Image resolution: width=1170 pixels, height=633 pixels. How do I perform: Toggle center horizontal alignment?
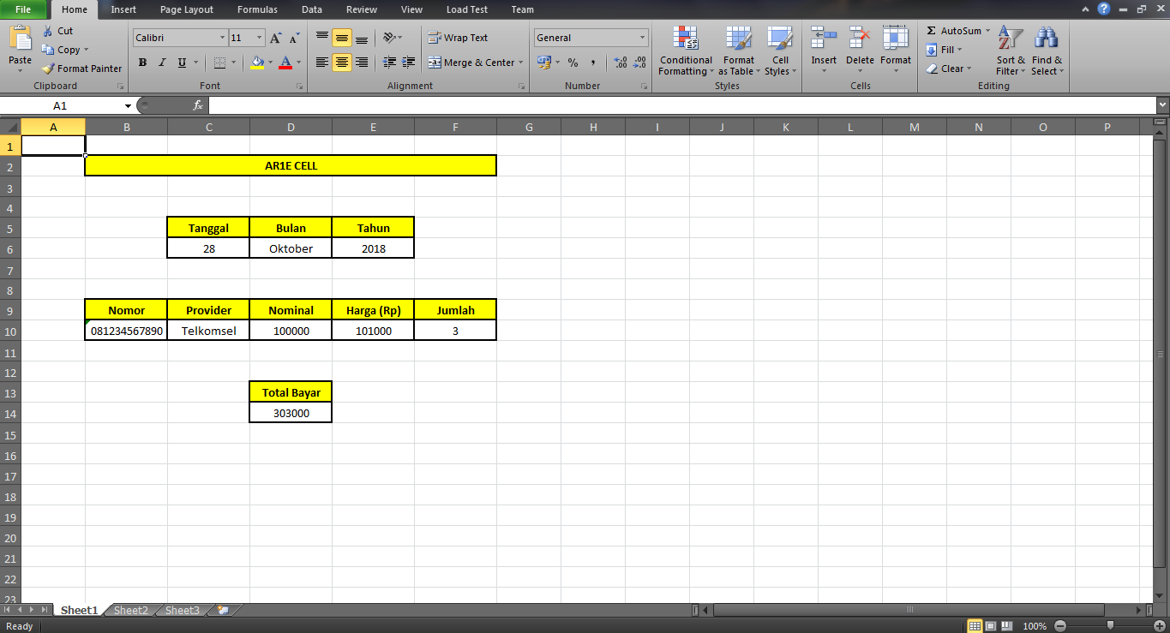point(342,63)
